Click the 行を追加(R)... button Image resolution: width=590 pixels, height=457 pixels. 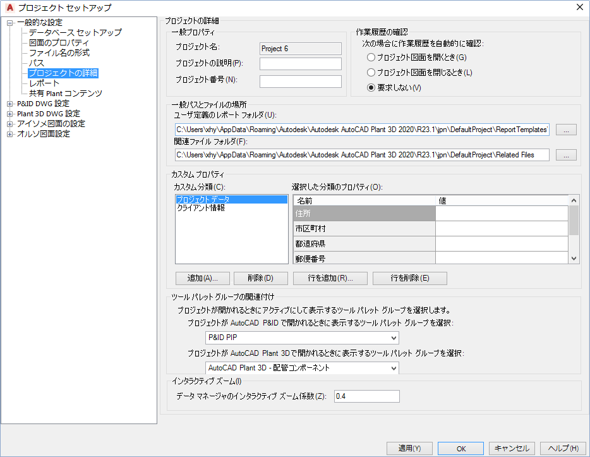pos(330,278)
